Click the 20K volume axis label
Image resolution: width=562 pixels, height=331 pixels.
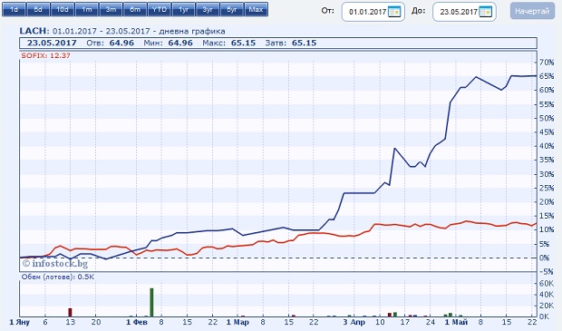click(547, 306)
